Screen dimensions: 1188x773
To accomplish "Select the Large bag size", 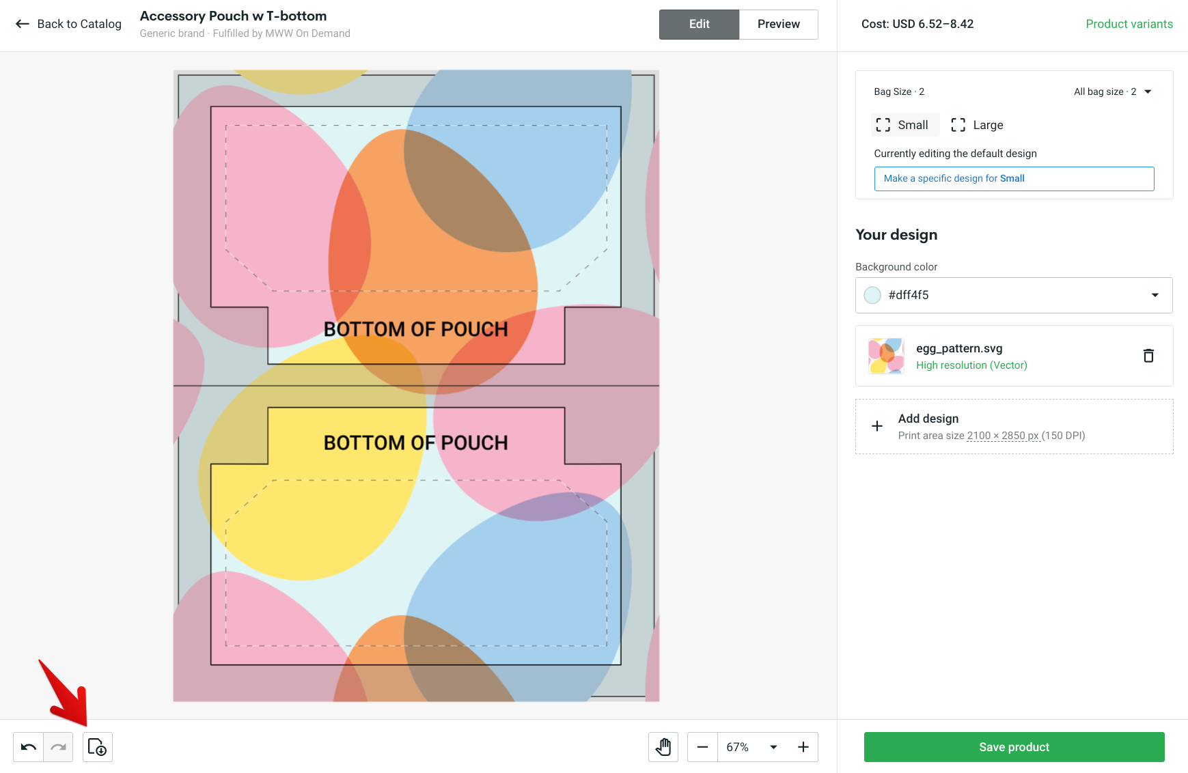I will pos(978,125).
